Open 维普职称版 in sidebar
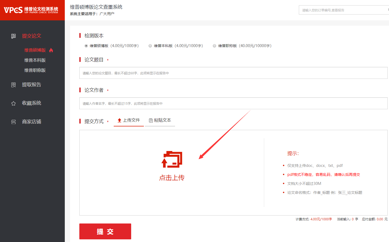This screenshot has width=389, height=242. pos(35,70)
